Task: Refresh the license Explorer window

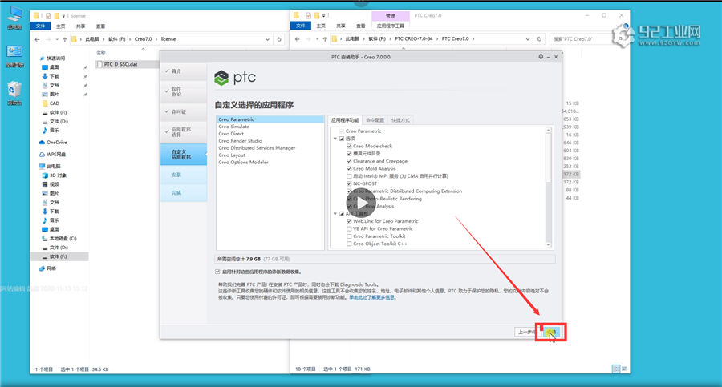Action: 279,39
